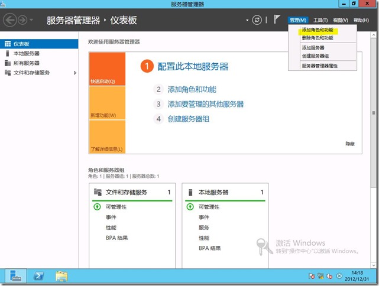Screen dimensions: 379x286
Task: Open the navigation history dropdown arrow
Action: point(31,20)
